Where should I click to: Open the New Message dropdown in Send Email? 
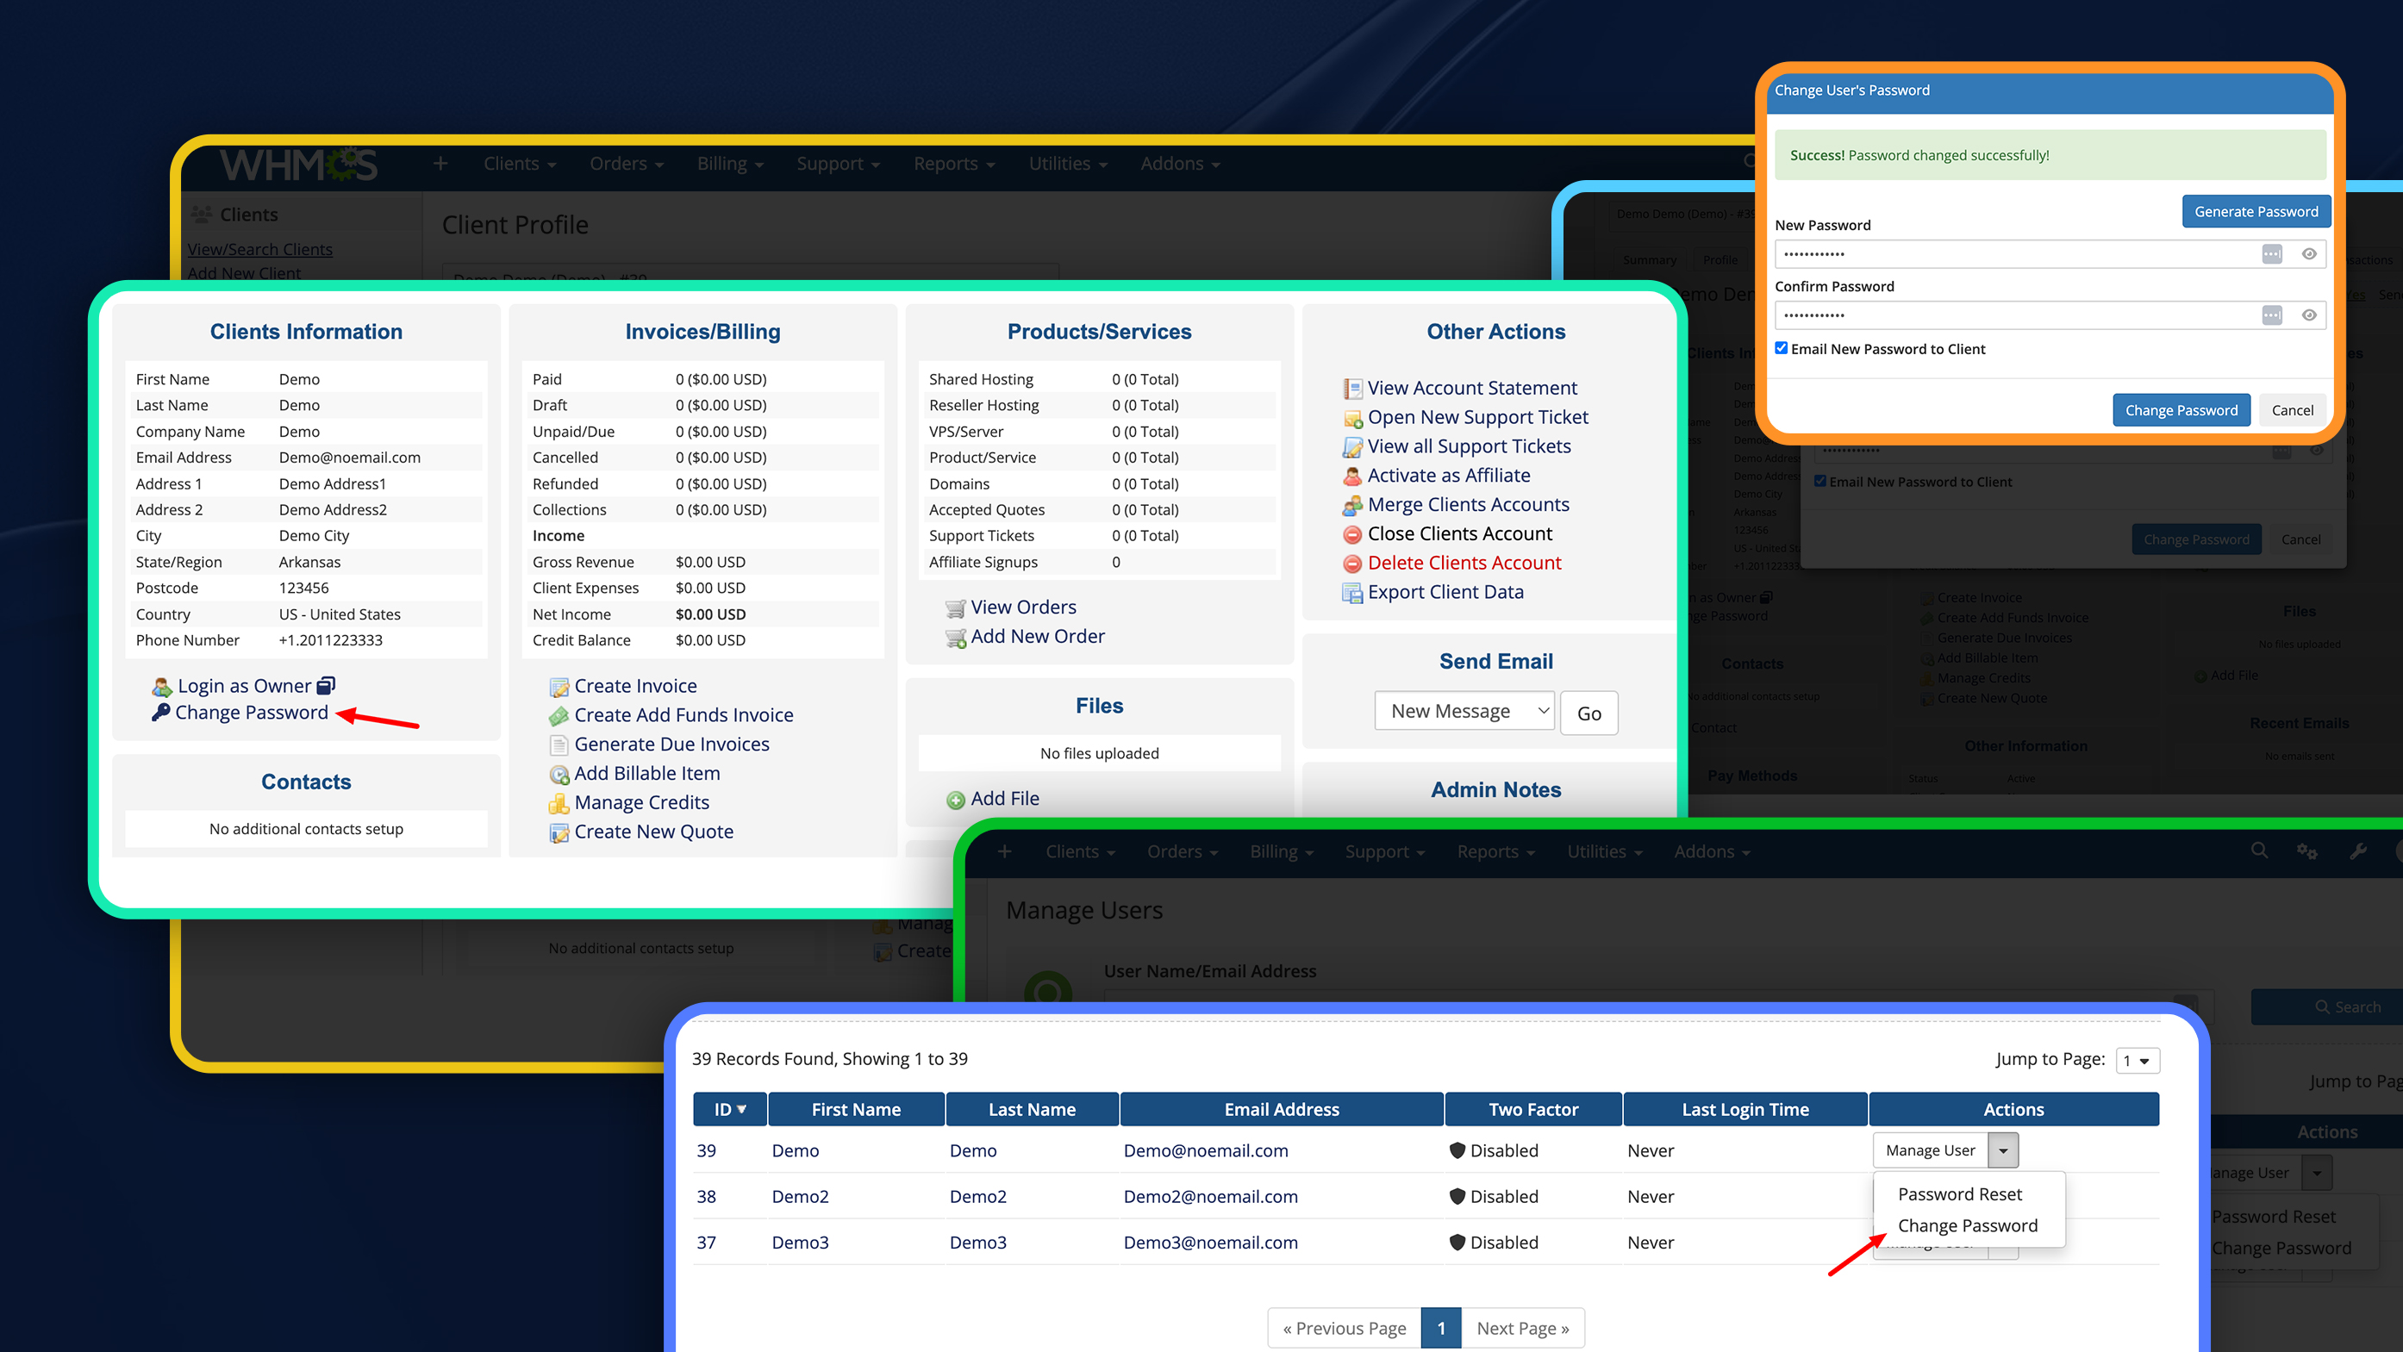point(1464,712)
